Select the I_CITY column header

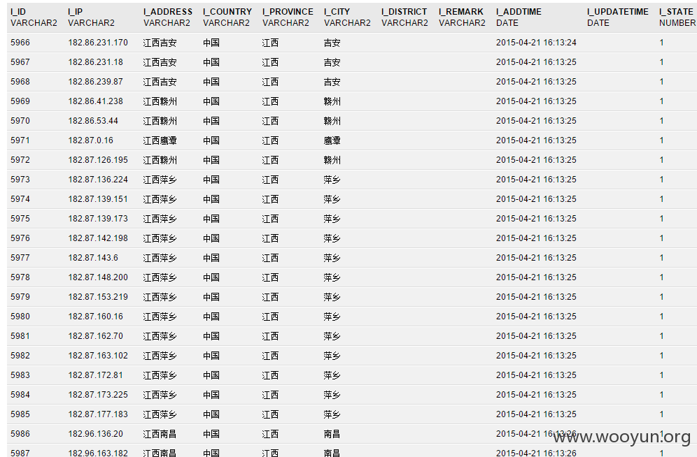(x=337, y=12)
